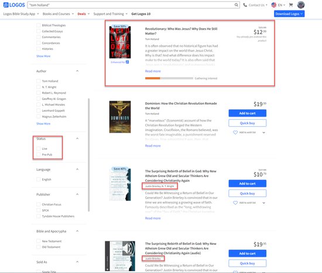
Task: Open the Support and Training menu
Action: tap(111, 14)
